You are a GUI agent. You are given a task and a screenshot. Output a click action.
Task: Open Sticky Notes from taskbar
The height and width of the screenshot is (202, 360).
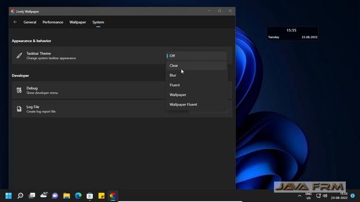point(101,196)
